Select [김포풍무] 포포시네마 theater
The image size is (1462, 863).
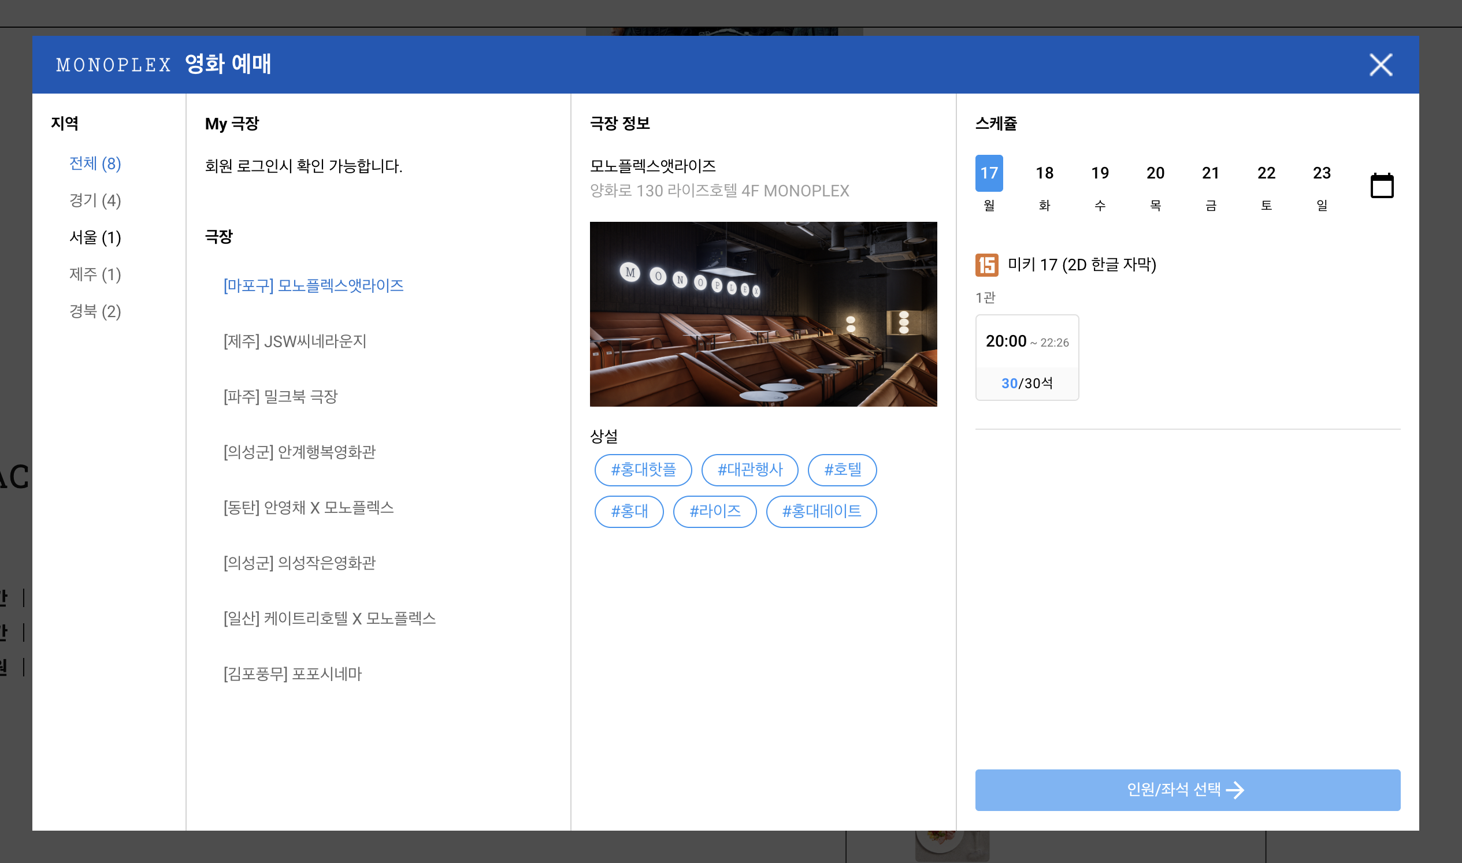click(x=292, y=674)
